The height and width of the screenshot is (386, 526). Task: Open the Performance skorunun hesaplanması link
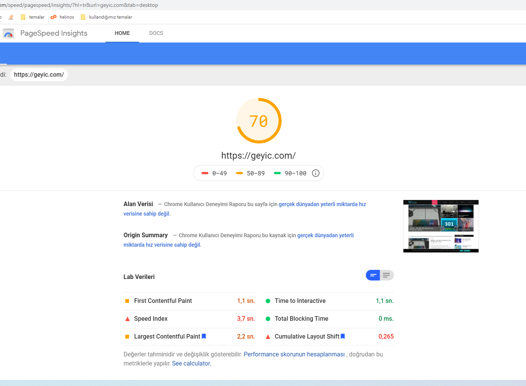(294, 354)
